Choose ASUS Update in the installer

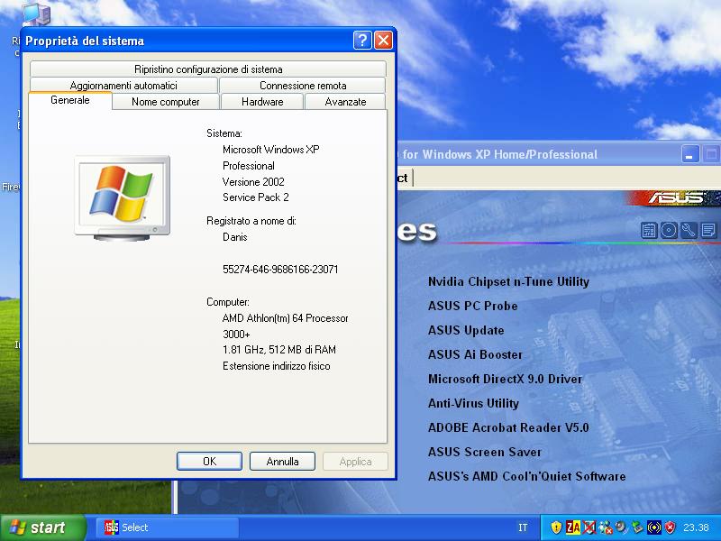466,330
